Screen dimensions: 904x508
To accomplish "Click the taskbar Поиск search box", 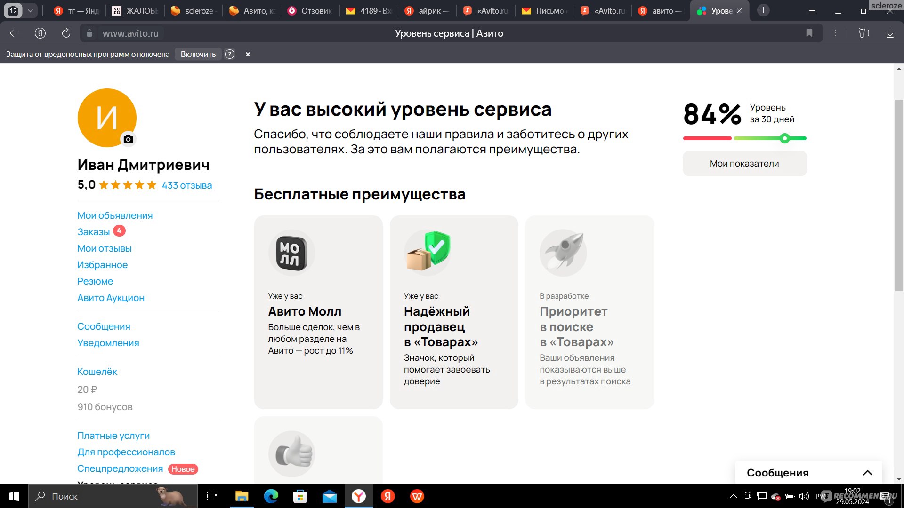I will point(113,496).
